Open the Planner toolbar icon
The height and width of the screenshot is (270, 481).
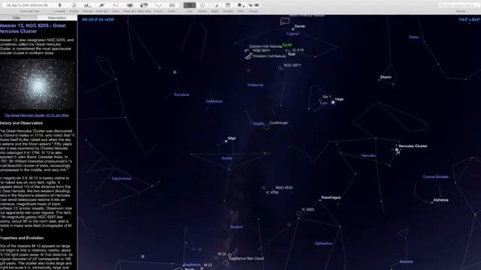228,5
